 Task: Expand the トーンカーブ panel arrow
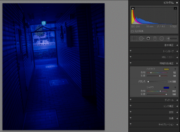(177, 51)
